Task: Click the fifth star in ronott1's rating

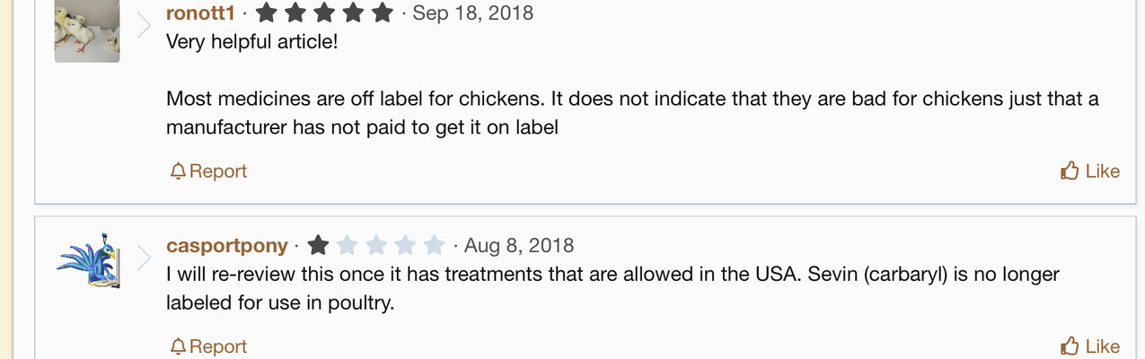Action: [382, 13]
